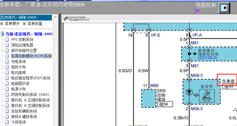Click the page icon beside 保险丝继电器
Viewport: 237px width, 126px height.
tap(7, 45)
